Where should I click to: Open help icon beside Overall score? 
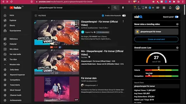coord(177,48)
